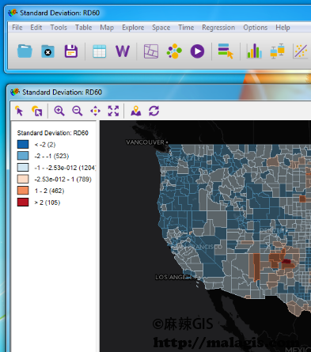Image resolution: width=311 pixels, height=352 pixels.
Task: Select the map zoom out magnifier
Action: [x=78, y=111]
